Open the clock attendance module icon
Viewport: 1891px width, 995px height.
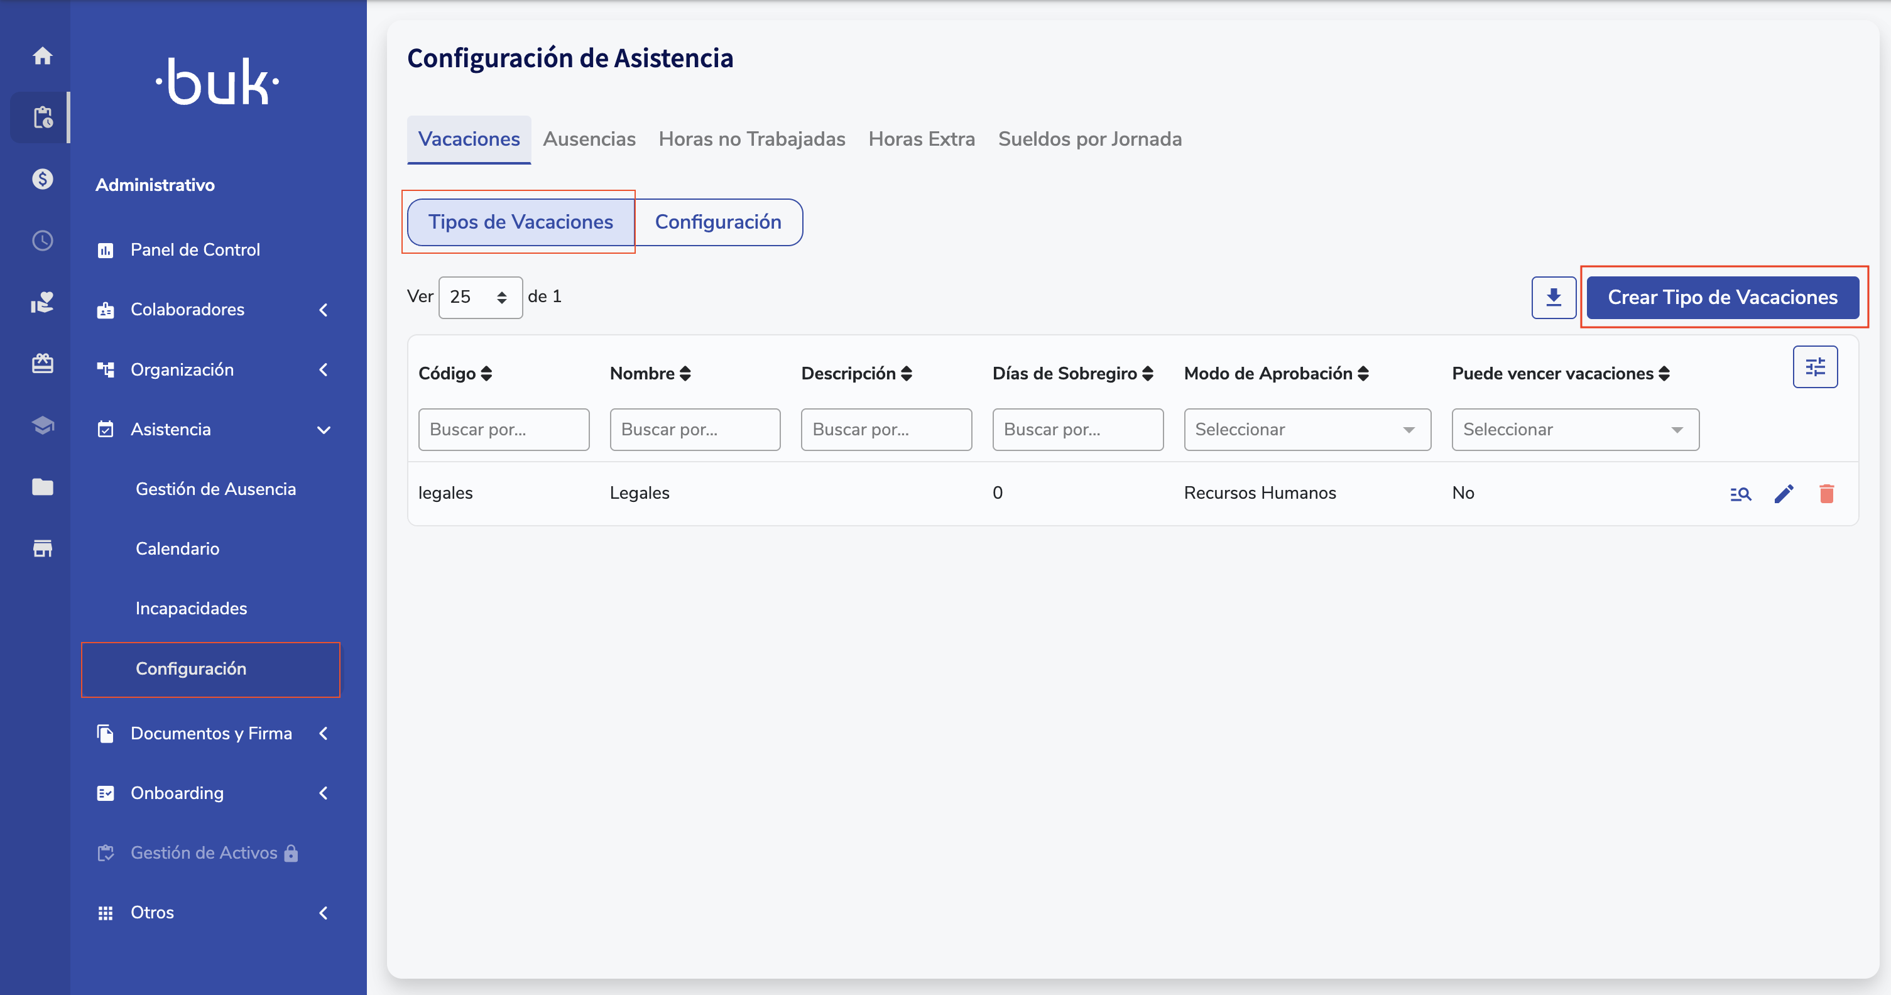(x=43, y=241)
